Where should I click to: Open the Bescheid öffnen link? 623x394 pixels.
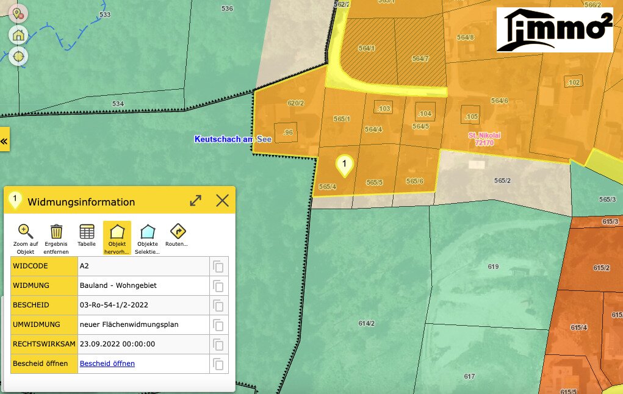point(107,364)
